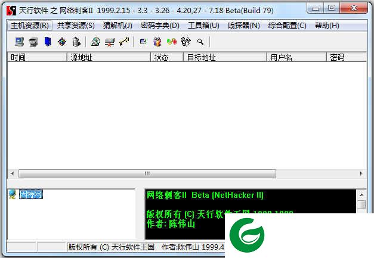Screen dimensions: 374x258
Task: Open the 共享资源(S) menu
Action: pos(76,26)
